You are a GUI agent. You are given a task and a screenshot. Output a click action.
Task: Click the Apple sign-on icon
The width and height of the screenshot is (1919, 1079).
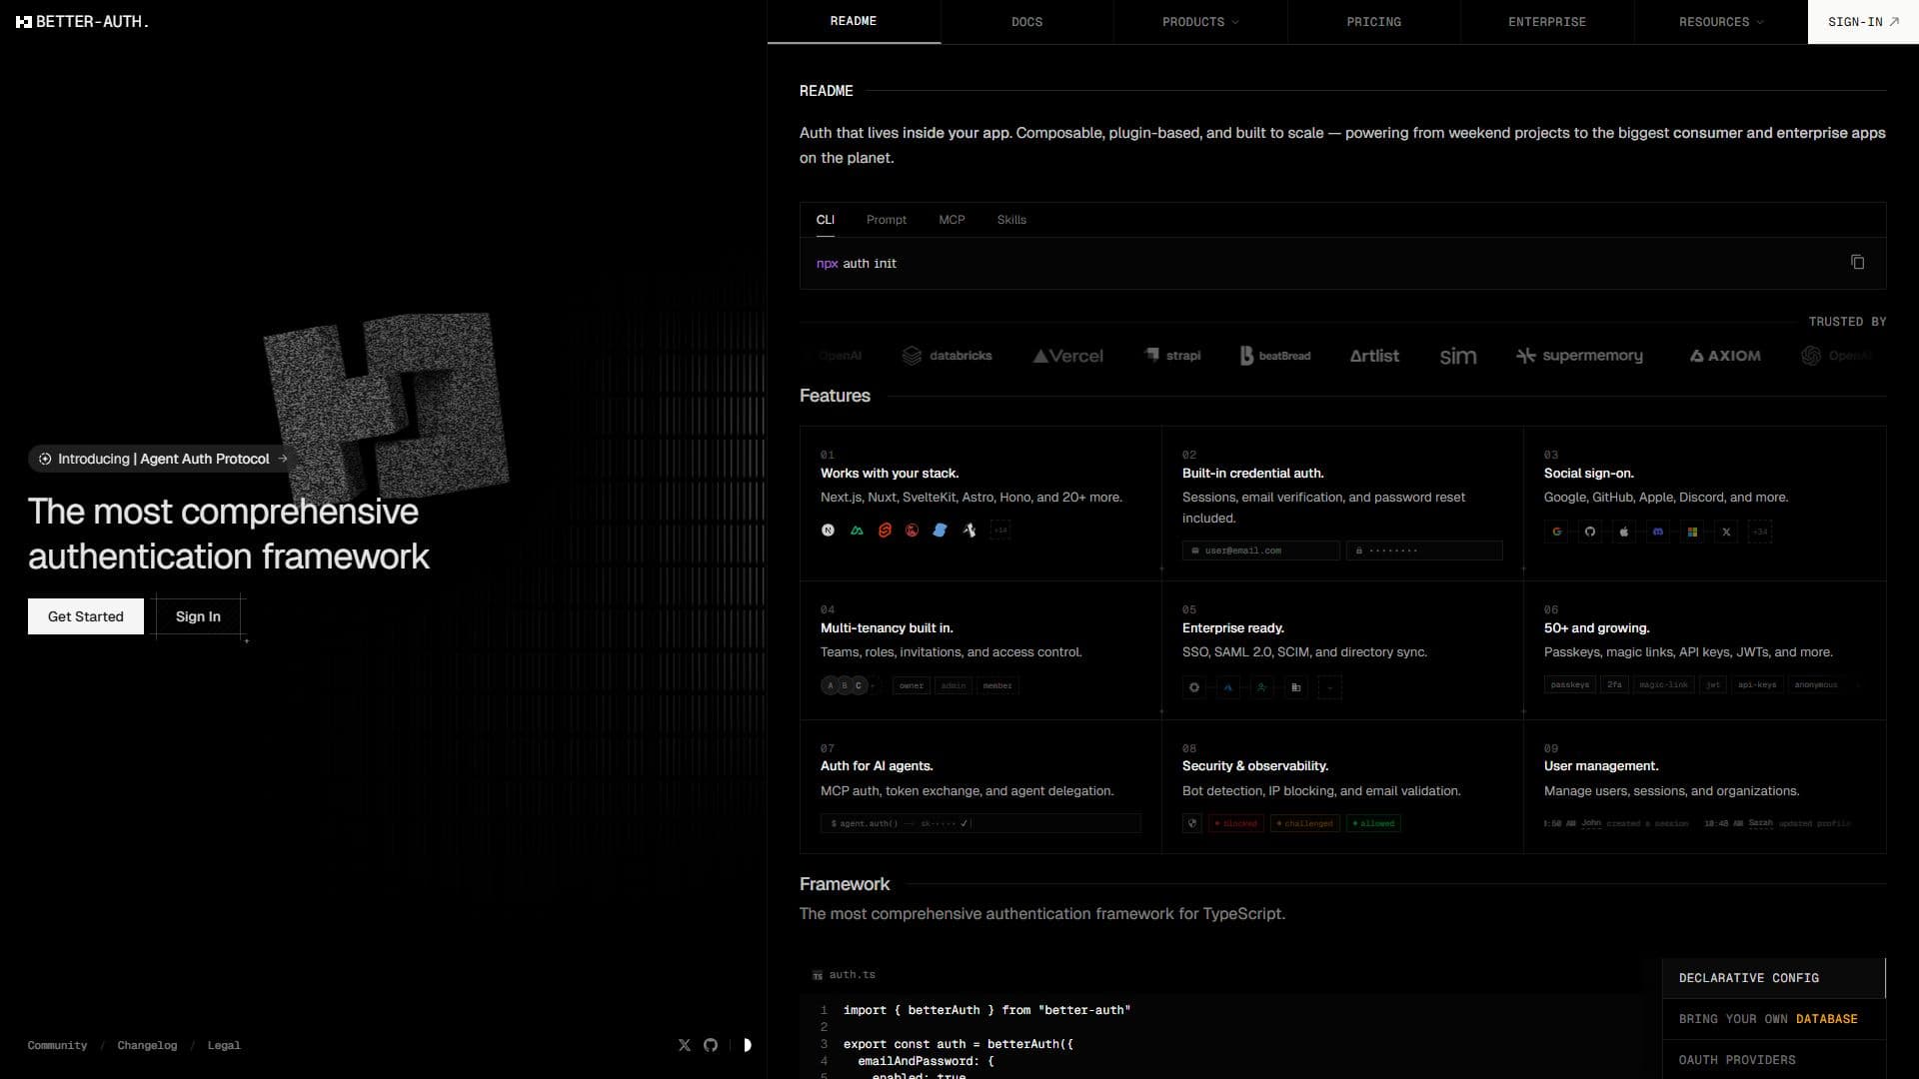tap(1624, 532)
